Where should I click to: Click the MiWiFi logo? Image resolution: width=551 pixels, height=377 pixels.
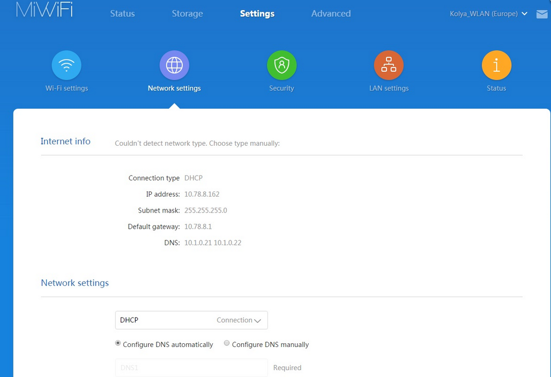45,11
